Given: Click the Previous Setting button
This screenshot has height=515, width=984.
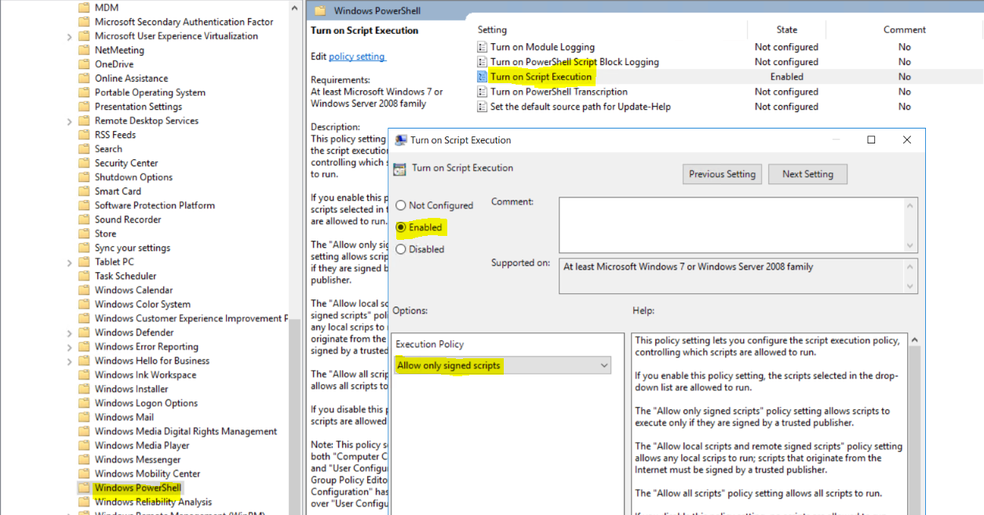Looking at the screenshot, I should pyautogui.click(x=722, y=174).
